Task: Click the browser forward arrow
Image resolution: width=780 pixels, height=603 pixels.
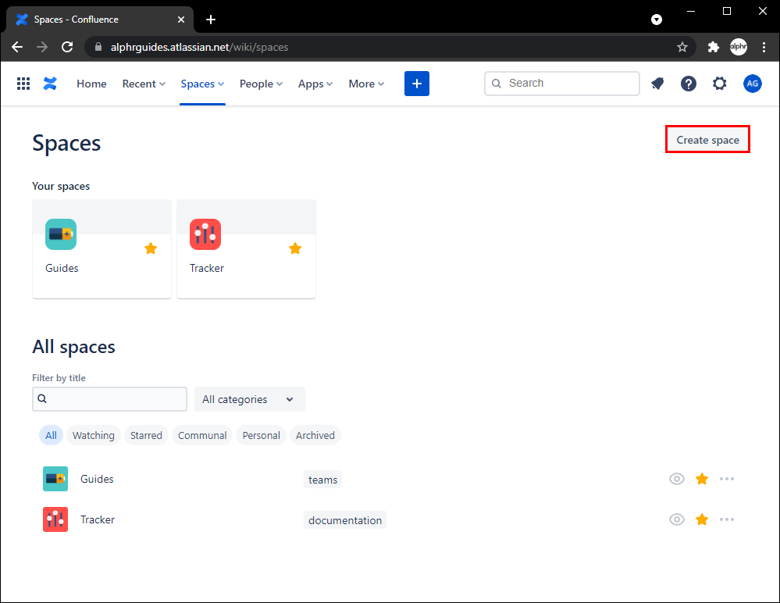Action: [42, 48]
